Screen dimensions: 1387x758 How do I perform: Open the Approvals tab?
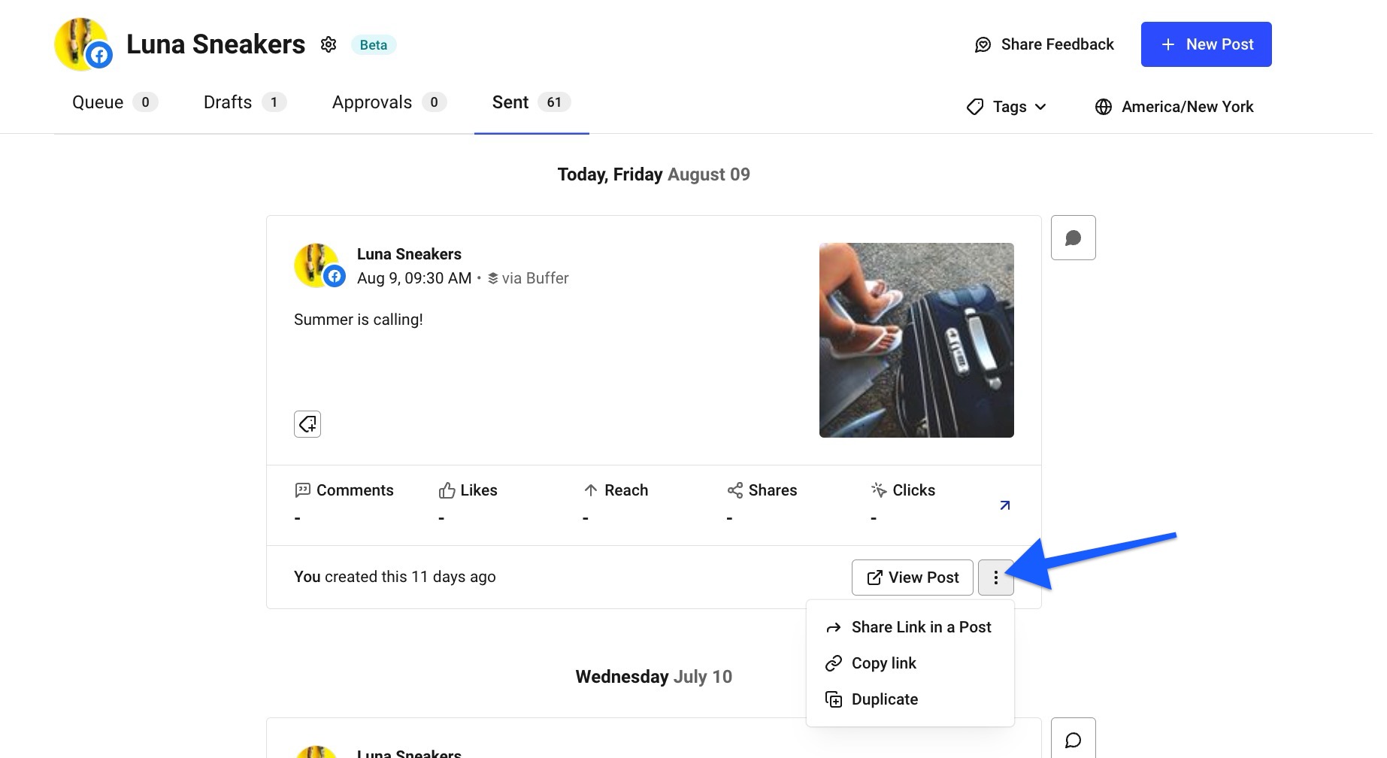pos(389,102)
